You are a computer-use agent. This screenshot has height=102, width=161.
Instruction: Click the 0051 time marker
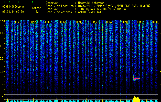tap(17, 22)
